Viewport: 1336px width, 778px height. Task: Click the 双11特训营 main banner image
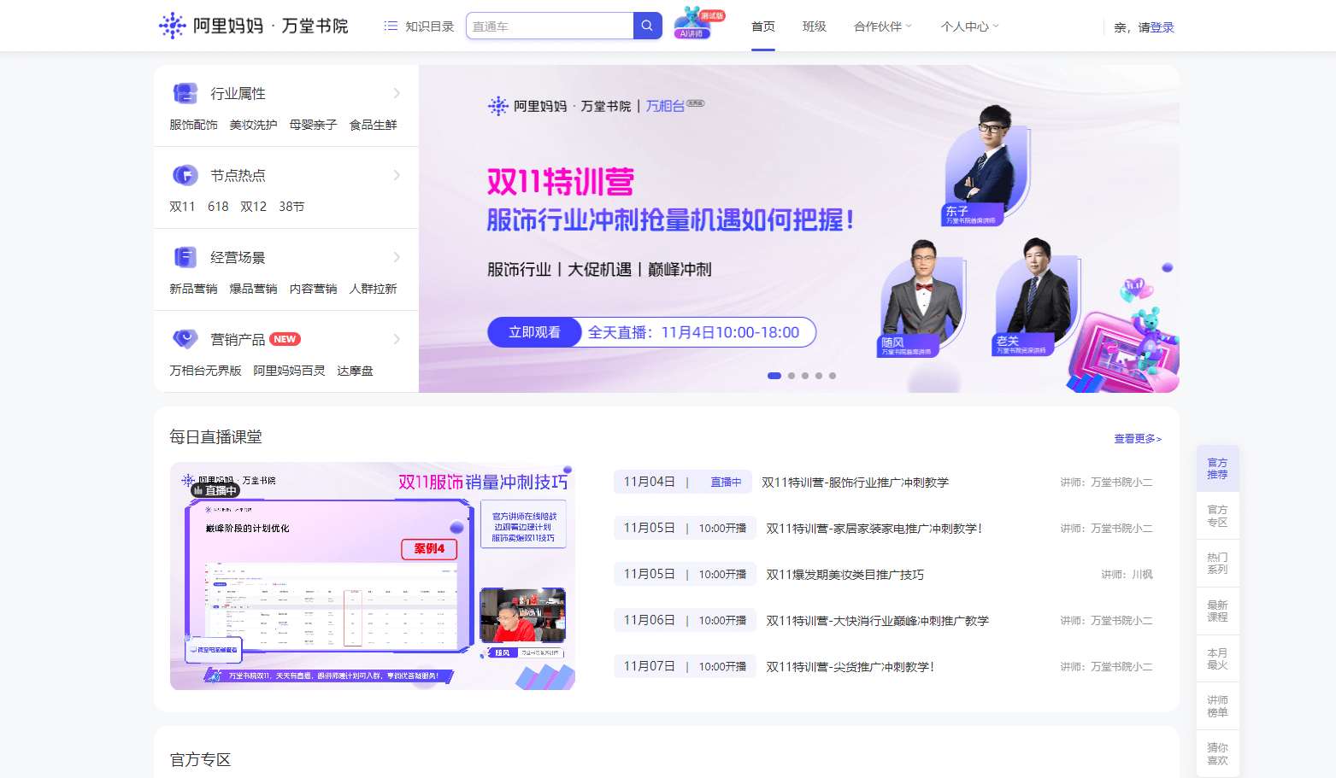[x=799, y=229]
